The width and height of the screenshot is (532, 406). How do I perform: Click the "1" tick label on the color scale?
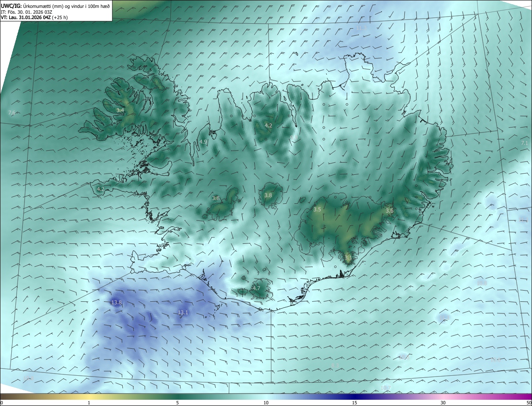click(x=89, y=403)
